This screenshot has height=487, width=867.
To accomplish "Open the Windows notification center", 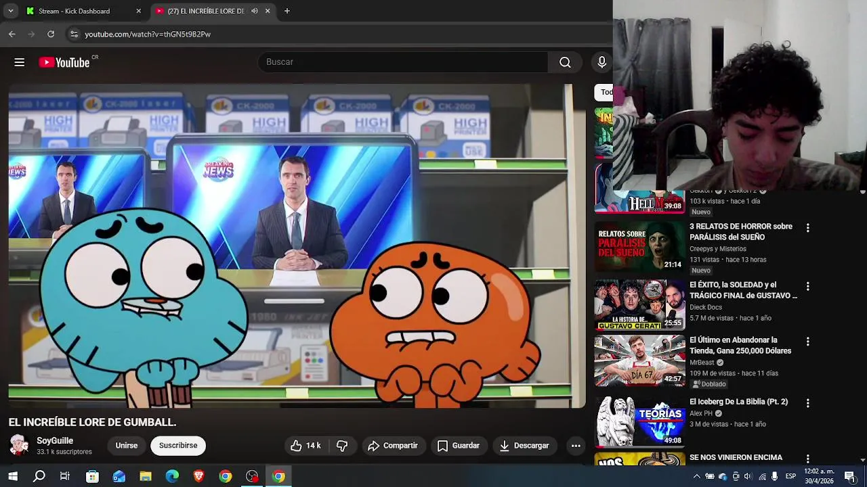I will [850, 476].
